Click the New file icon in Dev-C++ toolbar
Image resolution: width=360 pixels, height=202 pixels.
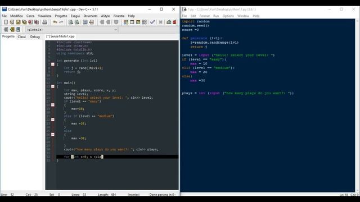[x=6, y=22]
